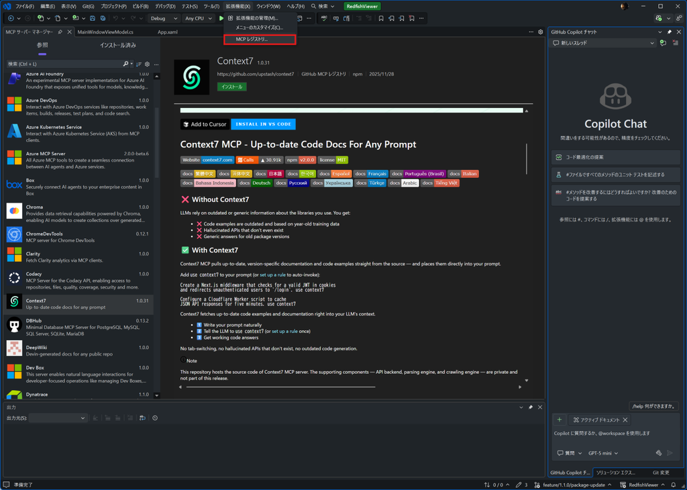This screenshot has height=490, width=687.
Task: Open the Debug configuration dropdown
Action: pyautogui.click(x=164, y=18)
